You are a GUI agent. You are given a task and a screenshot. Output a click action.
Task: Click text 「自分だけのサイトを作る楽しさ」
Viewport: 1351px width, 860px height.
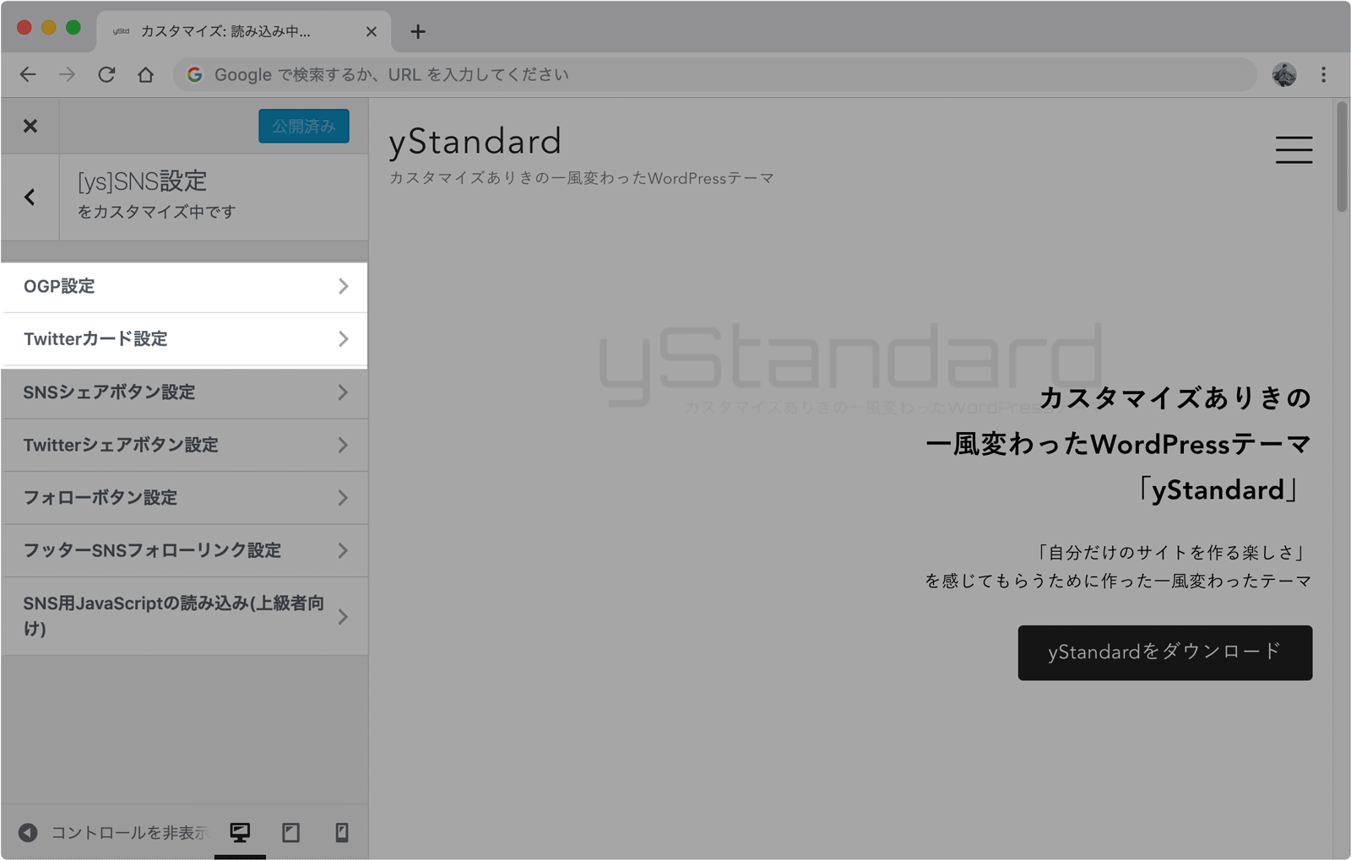click(x=1171, y=553)
